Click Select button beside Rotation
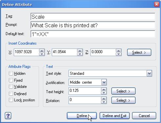The image size is (161, 123). point(123,100)
